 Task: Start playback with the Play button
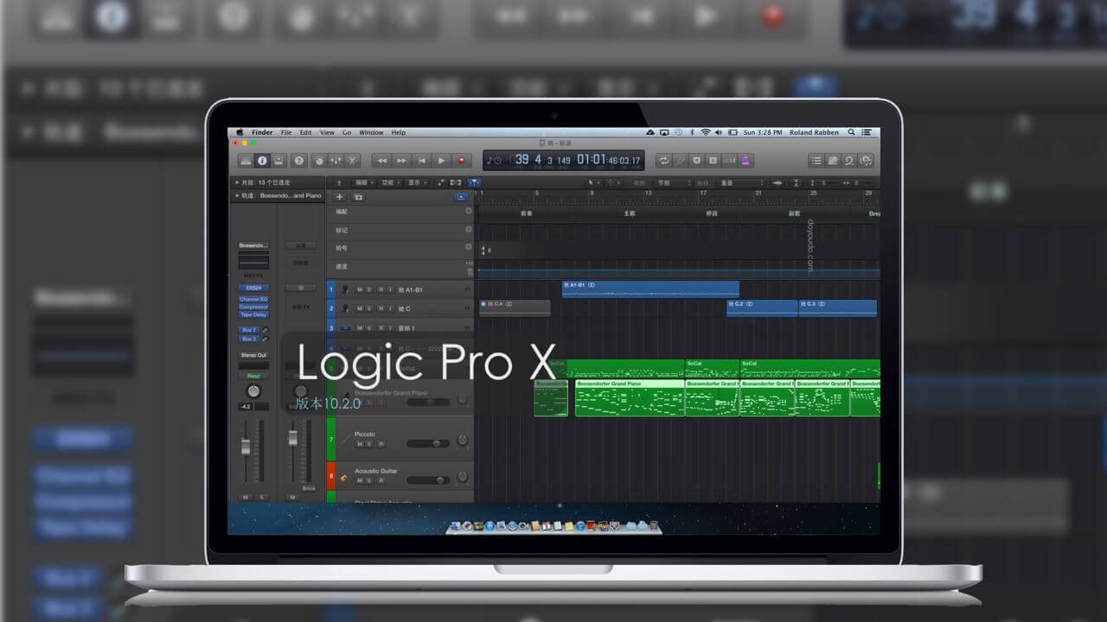[x=441, y=161]
